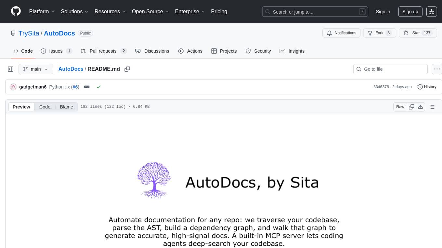Show the commit status check mark
The height and width of the screenshot is (248, 442).
pos(98,87)
